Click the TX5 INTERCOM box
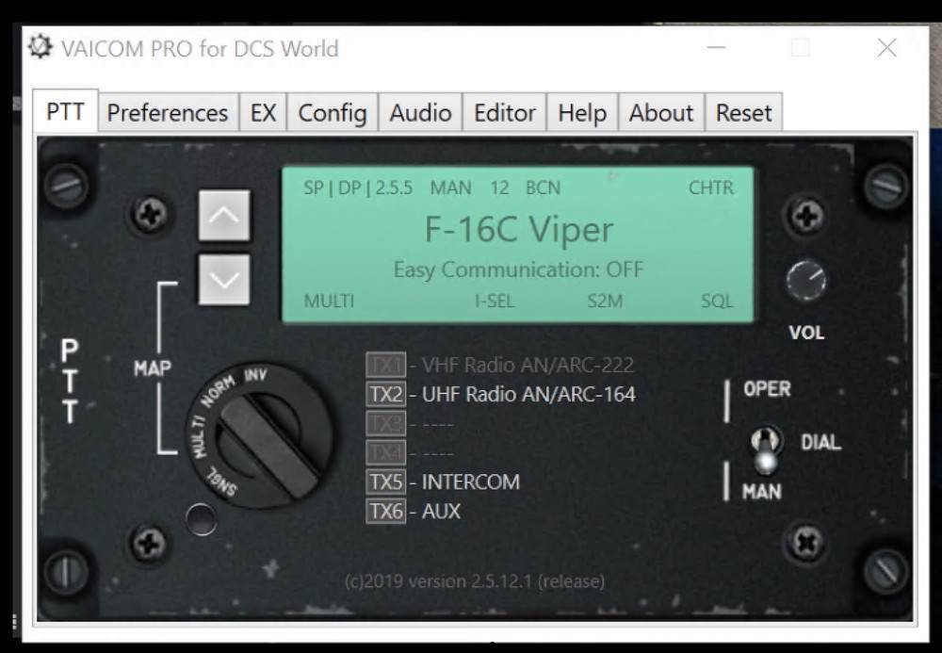This screenshot has width=942, height=653. tap(385, 482)
